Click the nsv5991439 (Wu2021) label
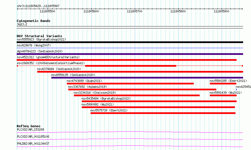The width and height of the screenshot is (251, 150). click(226, 93)
